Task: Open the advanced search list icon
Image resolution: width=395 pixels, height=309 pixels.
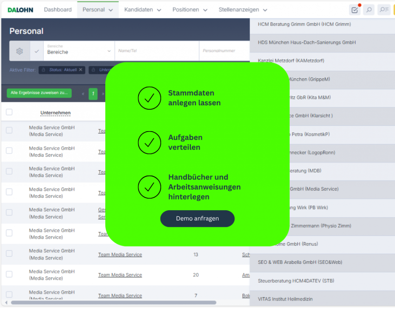Action: pyautogui.click(x=384, y=10)
